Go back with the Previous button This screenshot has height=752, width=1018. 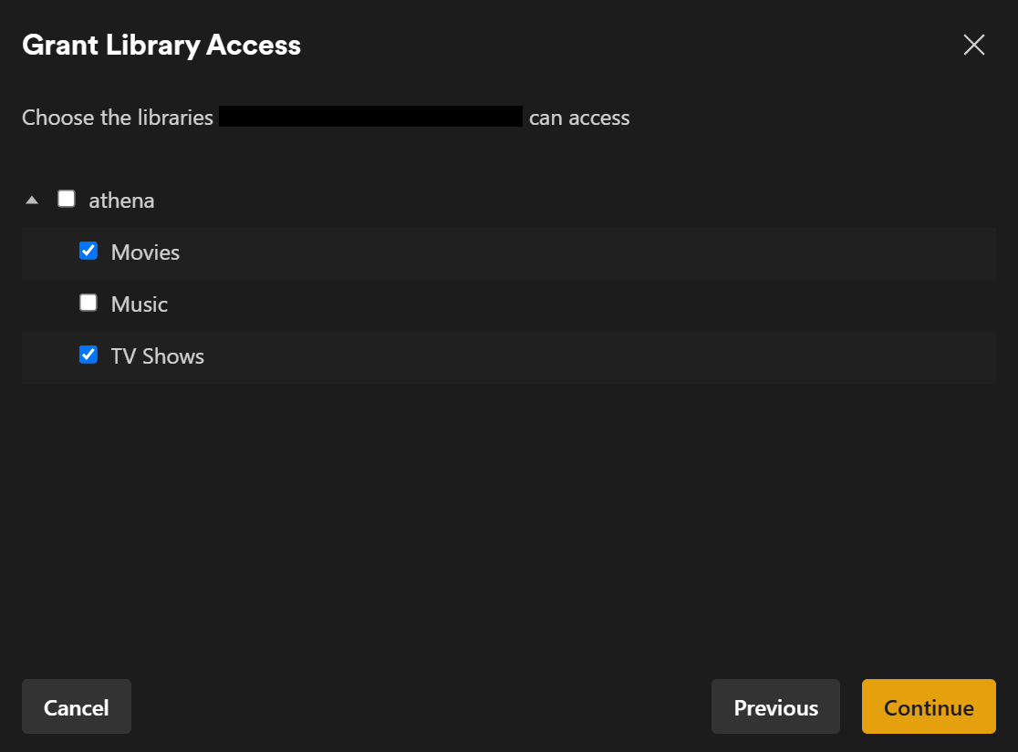point(775,706)
